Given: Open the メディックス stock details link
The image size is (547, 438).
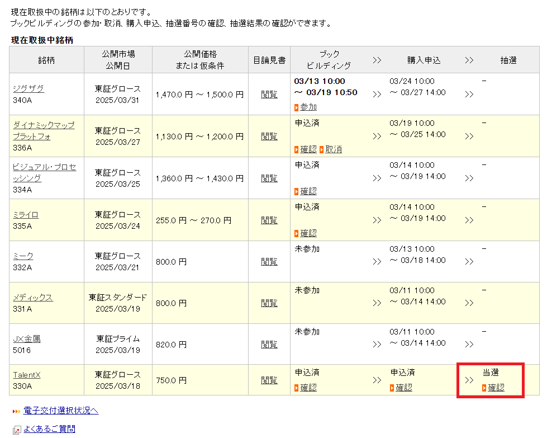Looking at the screenshot, I should (x=33, y=298).
